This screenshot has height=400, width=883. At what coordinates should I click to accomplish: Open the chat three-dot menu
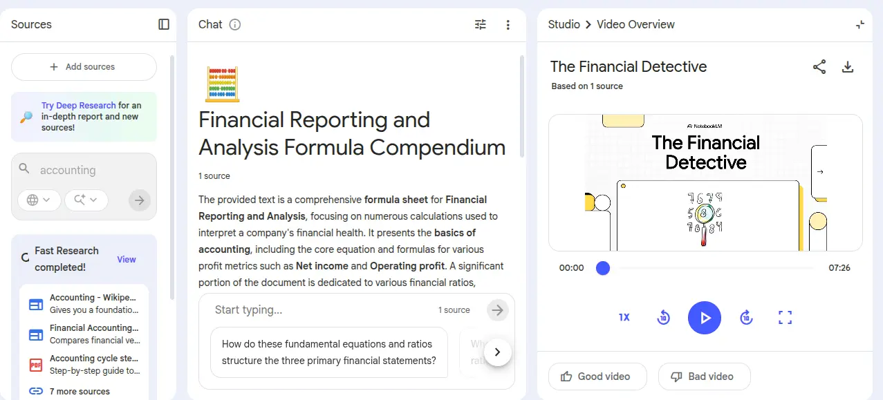[x=508, y=25]
